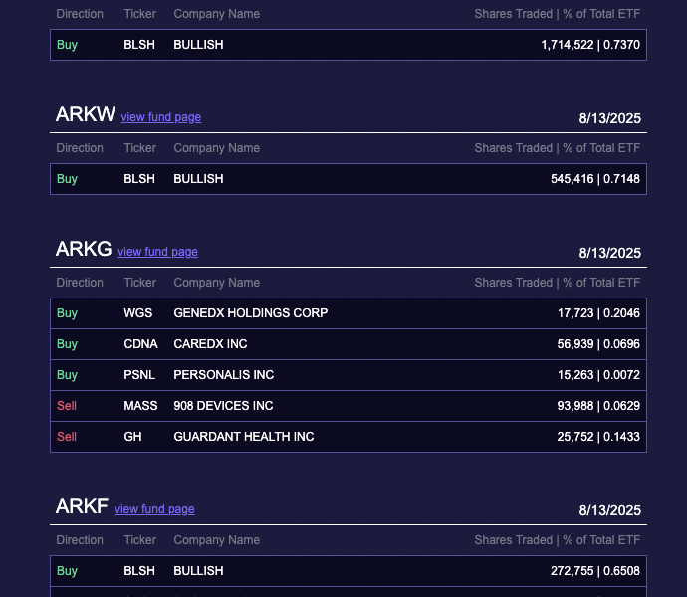Screen dimensions: 687x597
Task: Click BLSH in the 1,714,522 shares row
Action: 139,45
